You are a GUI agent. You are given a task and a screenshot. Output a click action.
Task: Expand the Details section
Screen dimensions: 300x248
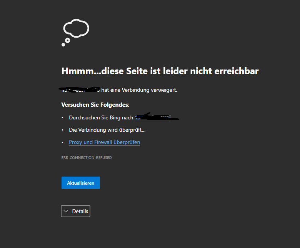75,211
